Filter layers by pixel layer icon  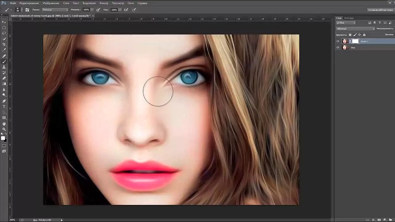click(x=370, y=23)
